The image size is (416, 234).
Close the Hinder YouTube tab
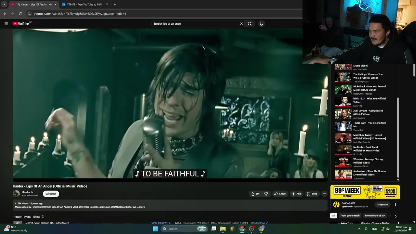coord(55,5)
